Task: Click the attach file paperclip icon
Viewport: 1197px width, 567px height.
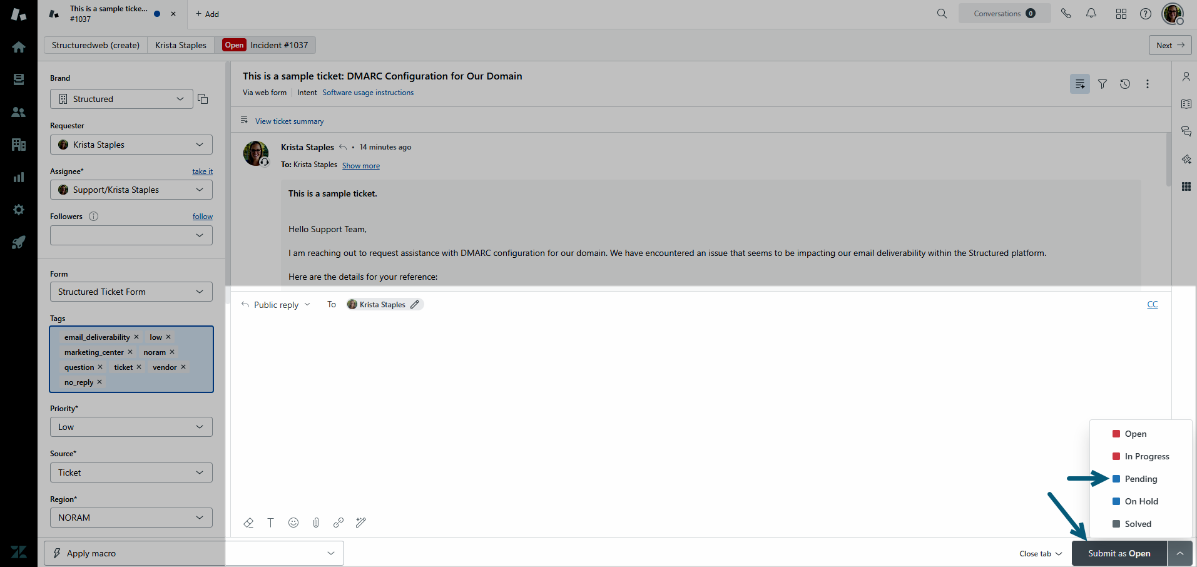Action: pos(316,523)
